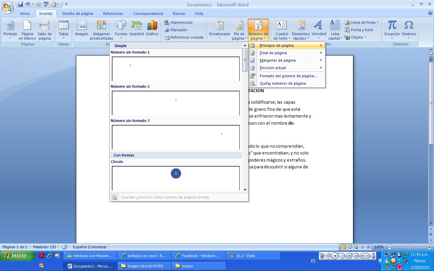
Task: Choose Márgenes de página in the menu
Action: 287,60
